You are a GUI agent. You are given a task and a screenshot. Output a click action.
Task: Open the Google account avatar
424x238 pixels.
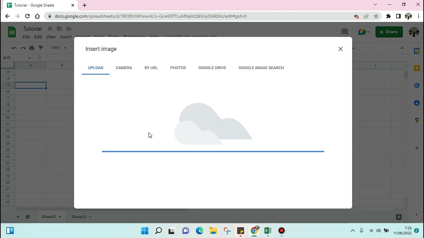tap(414, 32)
